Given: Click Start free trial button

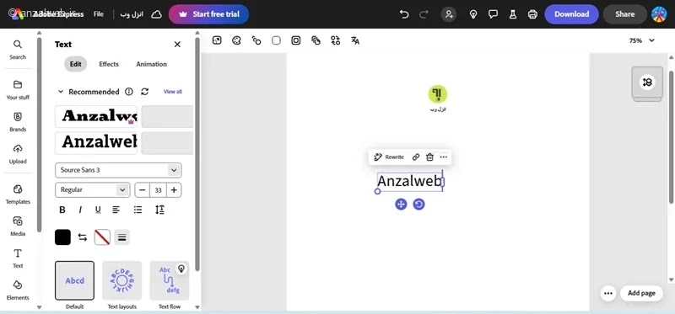Looking at the screenshot, I should click(x=208, y=14).
